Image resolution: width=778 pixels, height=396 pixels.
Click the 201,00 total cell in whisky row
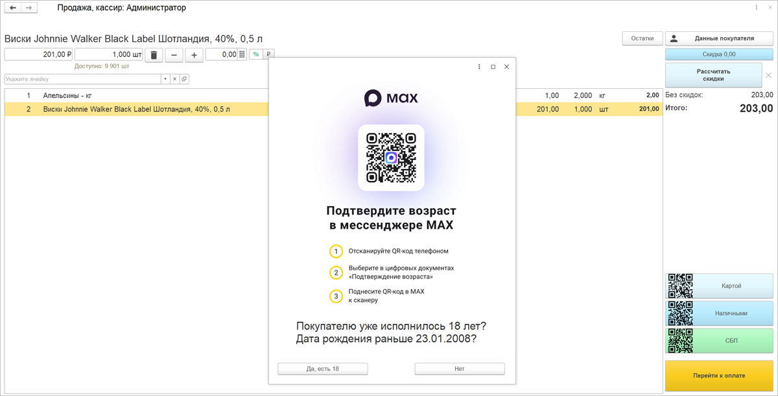649,110
